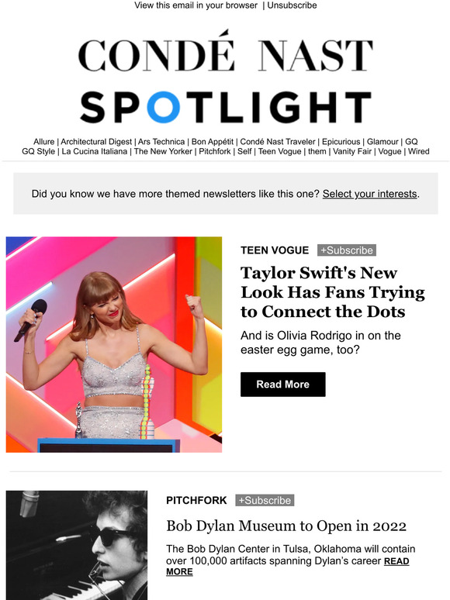
Task: Open the Bob Dylan piano photo
Action: pyautogui.click(x=77, y=545)
